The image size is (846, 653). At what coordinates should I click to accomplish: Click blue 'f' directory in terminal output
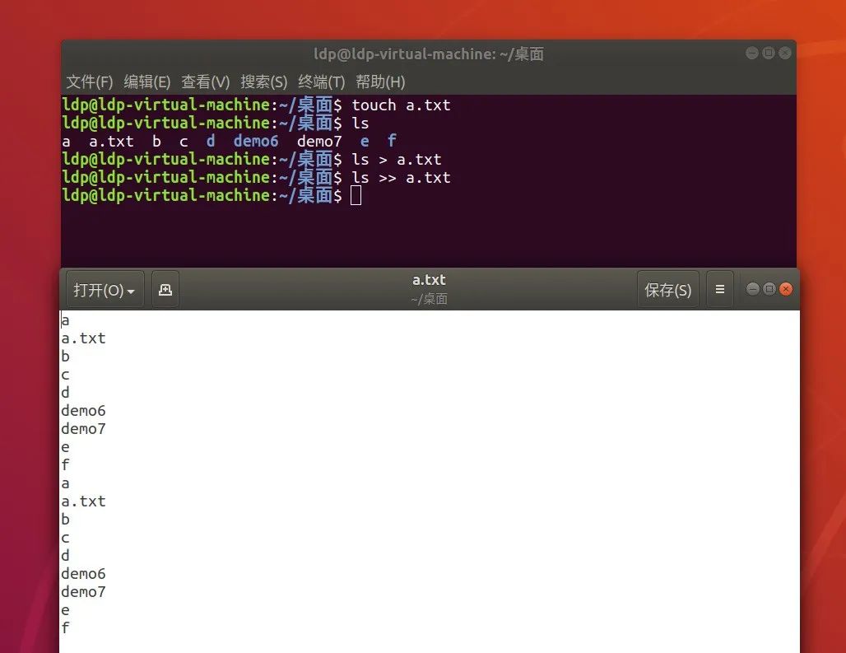pos(392,142)
